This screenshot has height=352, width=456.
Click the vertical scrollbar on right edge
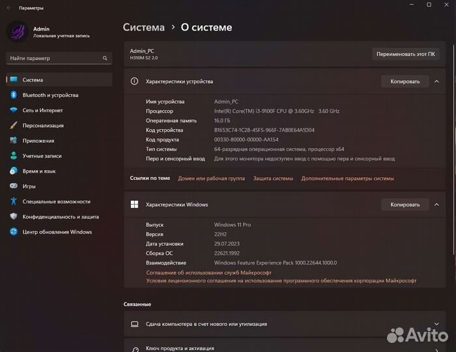point(453,150)
